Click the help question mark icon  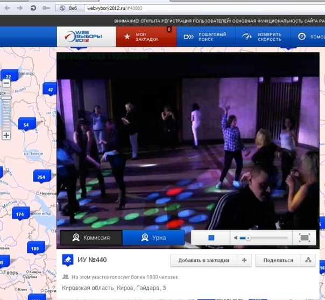[x=302, y=37]
